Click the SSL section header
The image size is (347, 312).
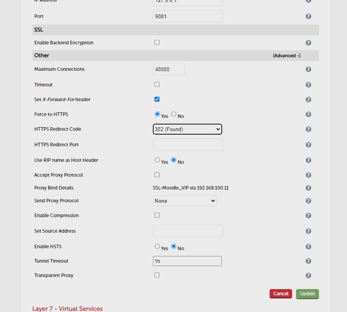39,30
